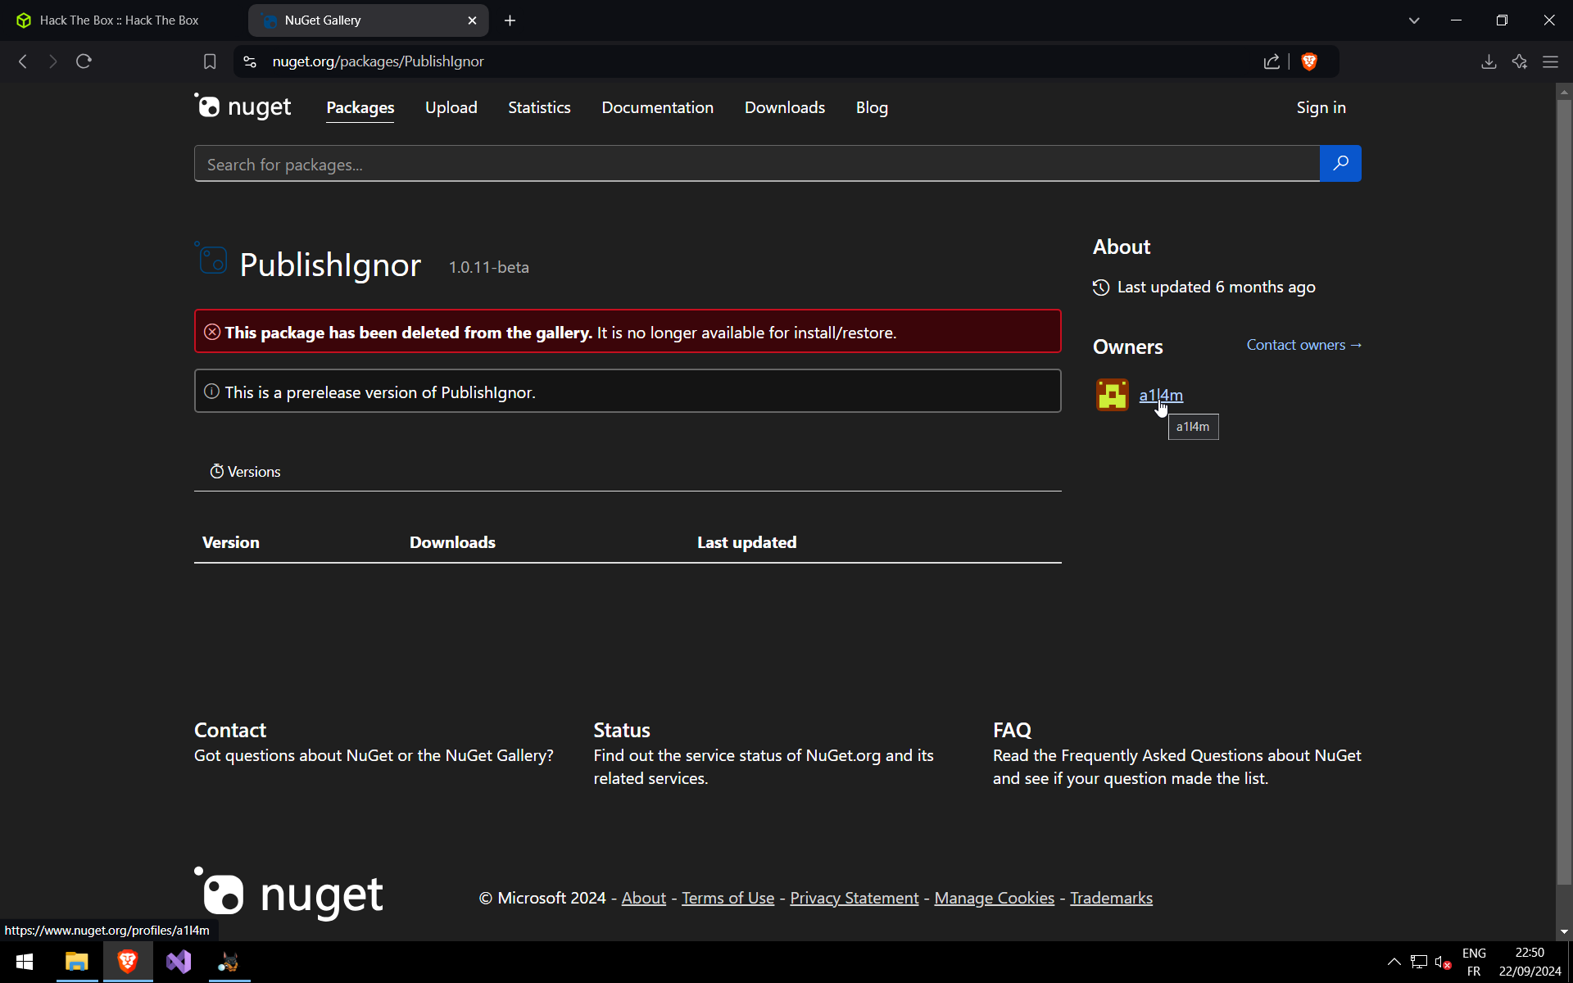Click the Contact owners link

click(1304, 345)
